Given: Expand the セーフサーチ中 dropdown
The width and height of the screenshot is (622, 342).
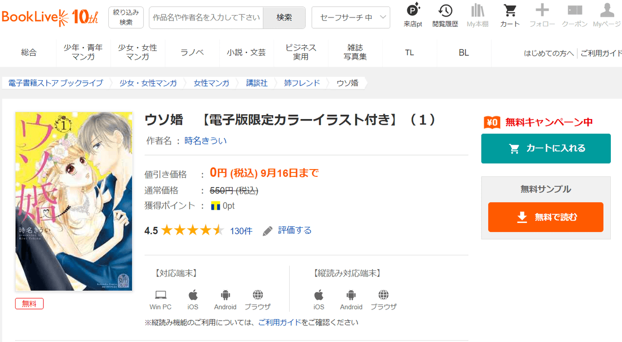Looking at the screenshot, I should tap(351, 17).
